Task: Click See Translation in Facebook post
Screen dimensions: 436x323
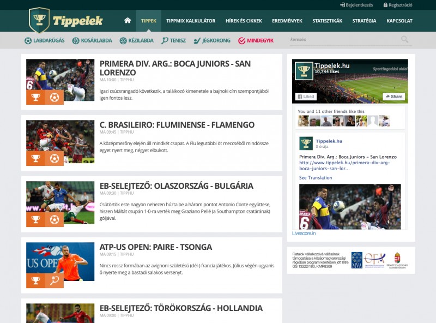Action: [x=316, y=177]
